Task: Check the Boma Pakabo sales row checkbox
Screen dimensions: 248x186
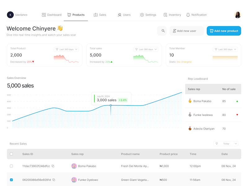Action: point(11,166)
